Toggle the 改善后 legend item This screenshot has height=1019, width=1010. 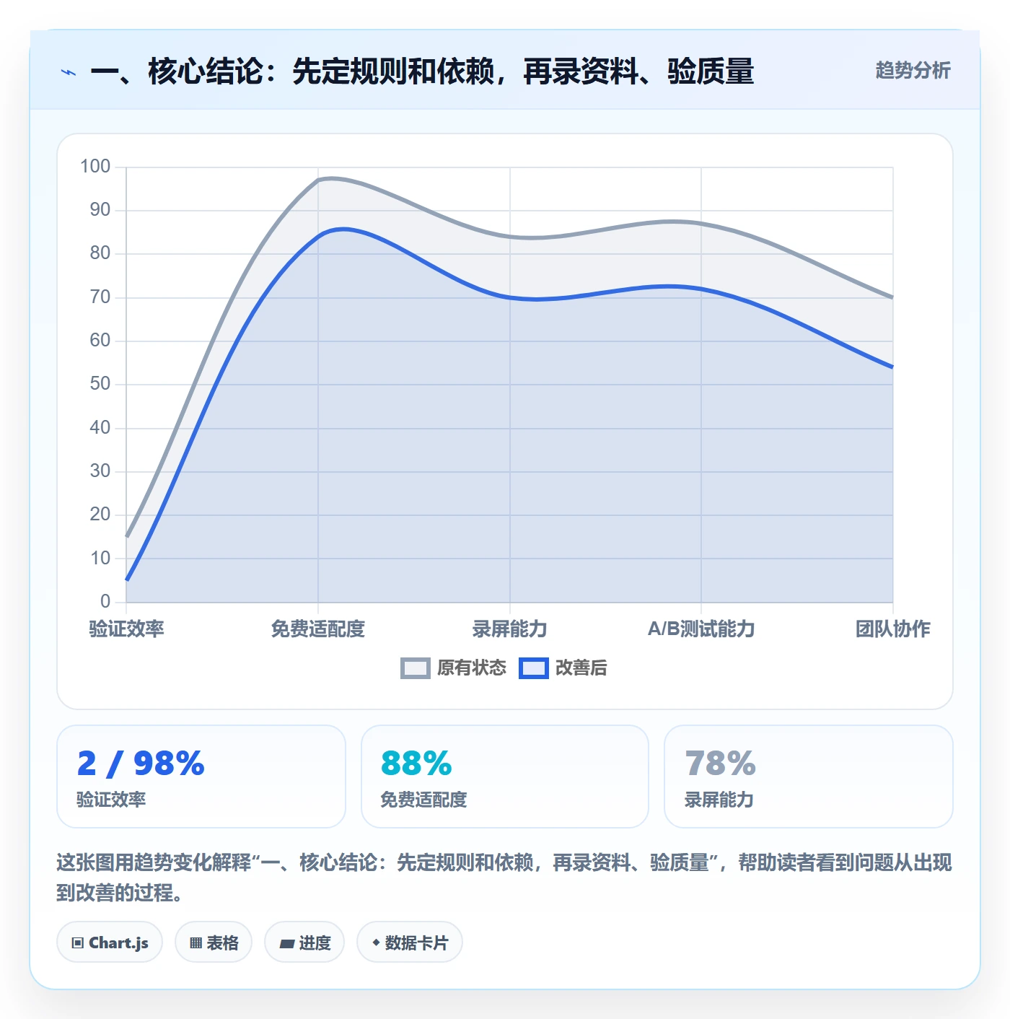pos(563,668)
